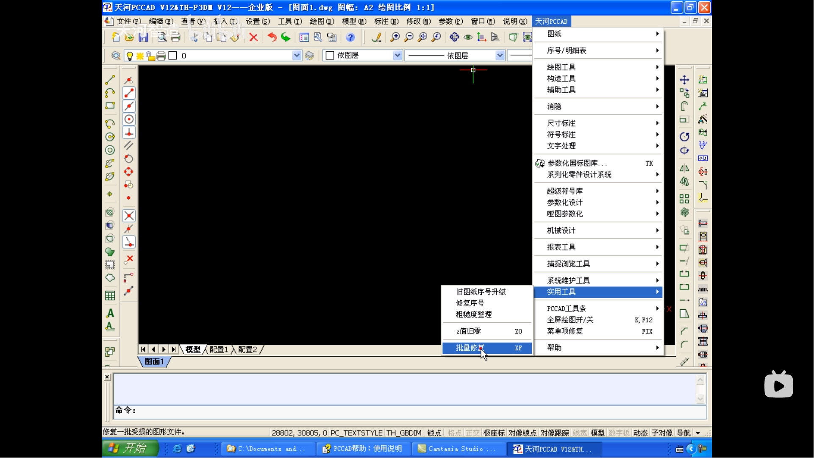
Task: Choose 批量修复 from the submenu
Action: [x=487, y=348]
